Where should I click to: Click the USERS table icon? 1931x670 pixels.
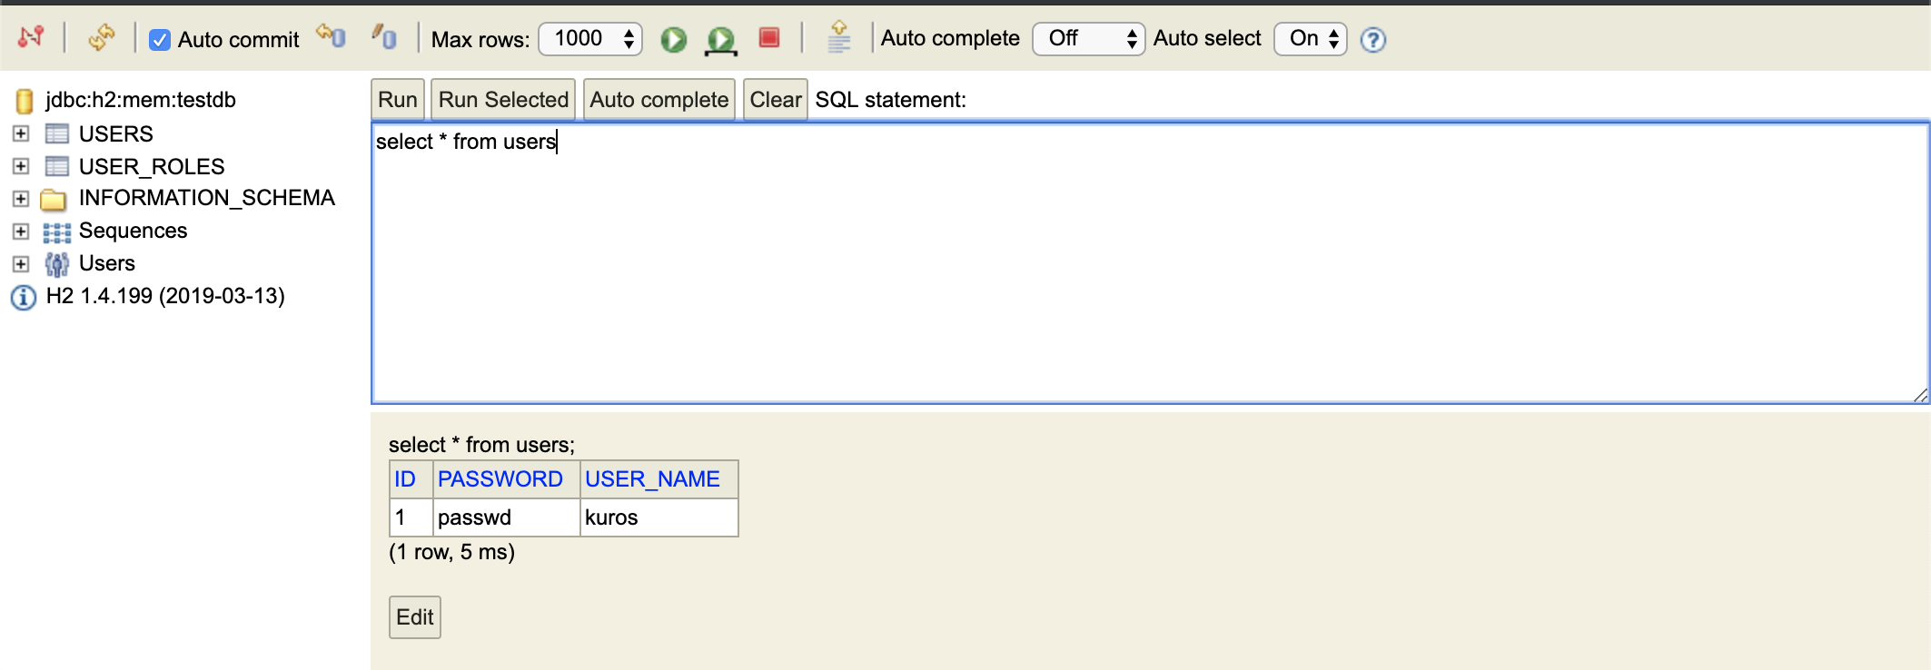coord(56,134)
